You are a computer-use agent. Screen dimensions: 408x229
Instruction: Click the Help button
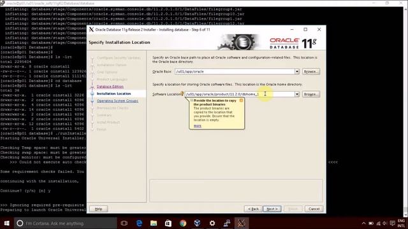click(98, 209)
